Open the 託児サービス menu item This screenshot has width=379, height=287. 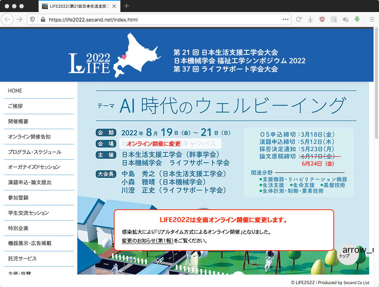tap(39, 259)
